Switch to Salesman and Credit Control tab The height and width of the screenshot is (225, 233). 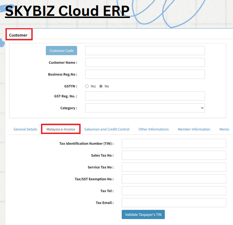107,129
